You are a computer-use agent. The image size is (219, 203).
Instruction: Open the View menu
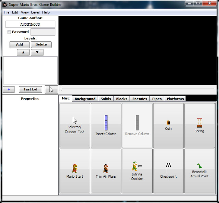25,12
